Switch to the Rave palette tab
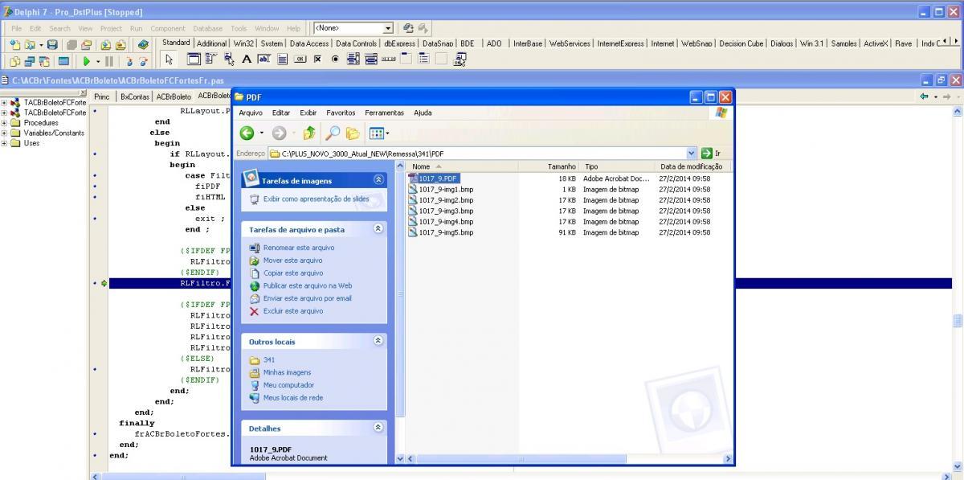The height and width of the screenshot is (480, 964). [904, 43]
